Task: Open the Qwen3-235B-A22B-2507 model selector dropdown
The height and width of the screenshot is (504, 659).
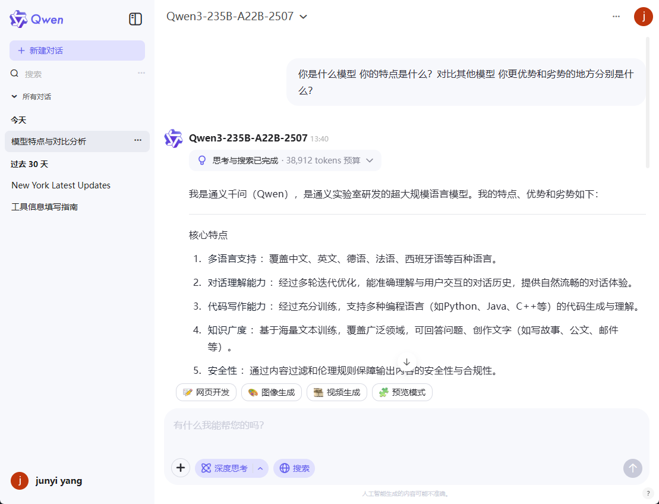Action: (237, 17)
